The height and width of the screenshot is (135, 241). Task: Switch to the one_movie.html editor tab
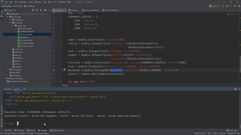coord(91,10)
